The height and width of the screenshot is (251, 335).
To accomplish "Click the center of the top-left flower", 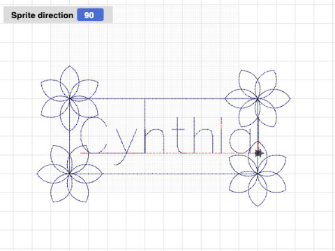I will 70,98.
